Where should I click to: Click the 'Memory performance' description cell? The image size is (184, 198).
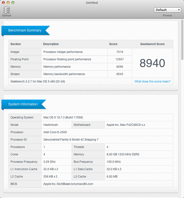pos(74,67)
